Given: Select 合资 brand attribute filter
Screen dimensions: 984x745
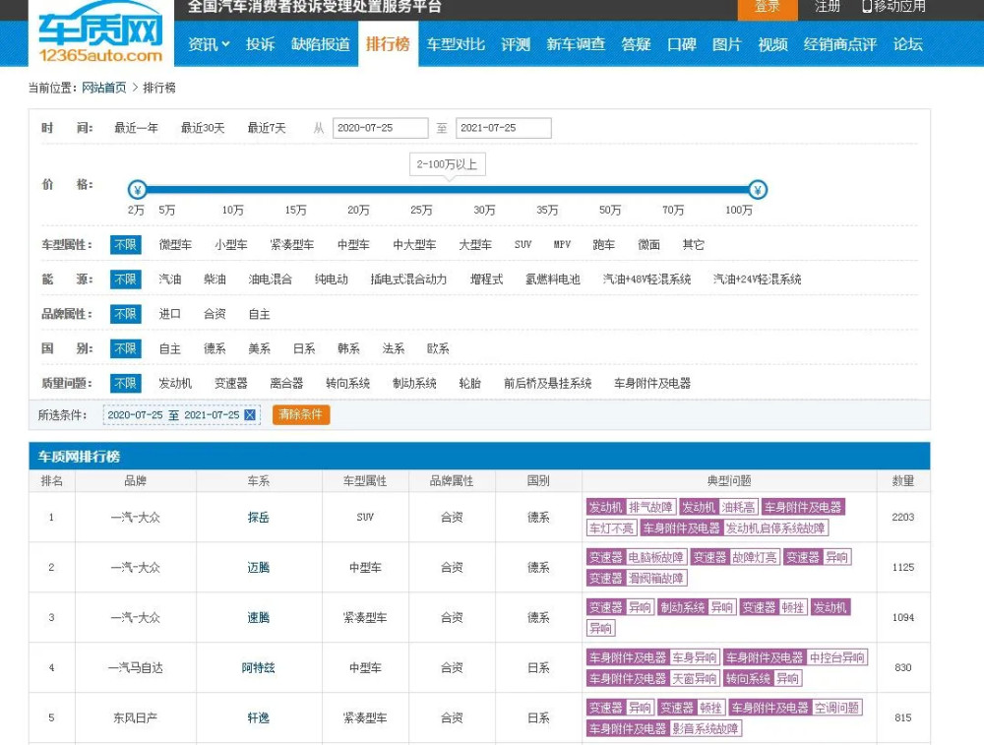Looking at the screenshot, I should [x=215, y=314].
